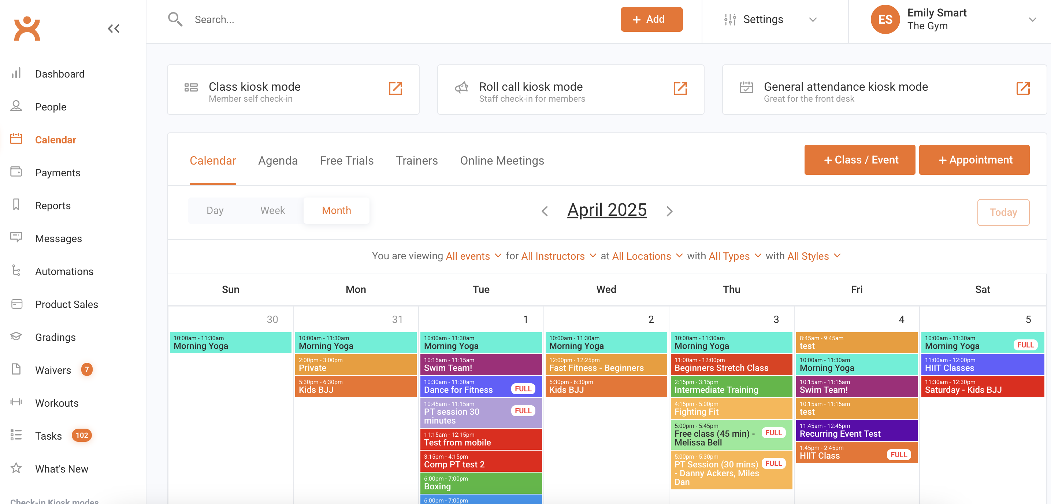Click the Workouts dumbbell icon

[16, 402]
